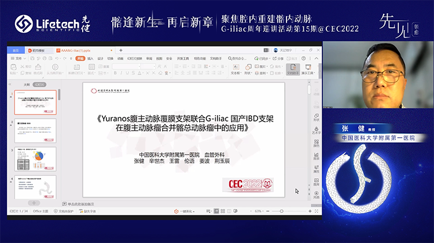Insert a Text Box from ribbon
The image size is (434, 243).
pos(236,67)
